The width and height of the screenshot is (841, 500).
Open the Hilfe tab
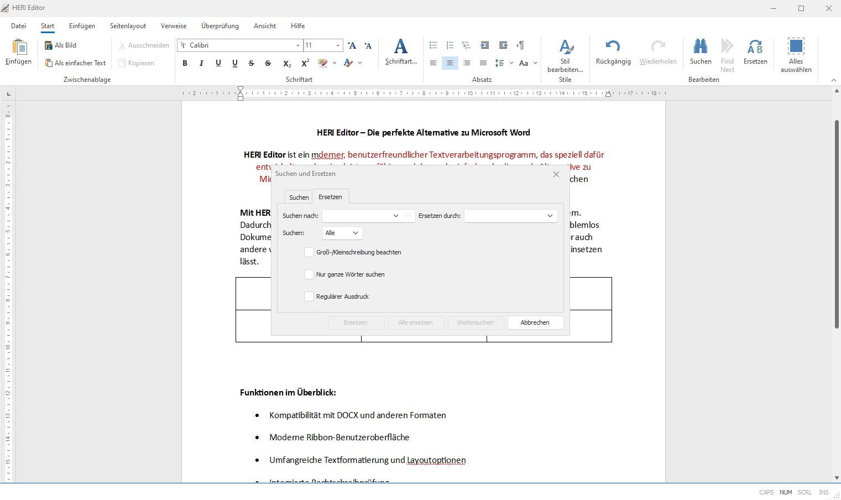[x=297, y=26]
